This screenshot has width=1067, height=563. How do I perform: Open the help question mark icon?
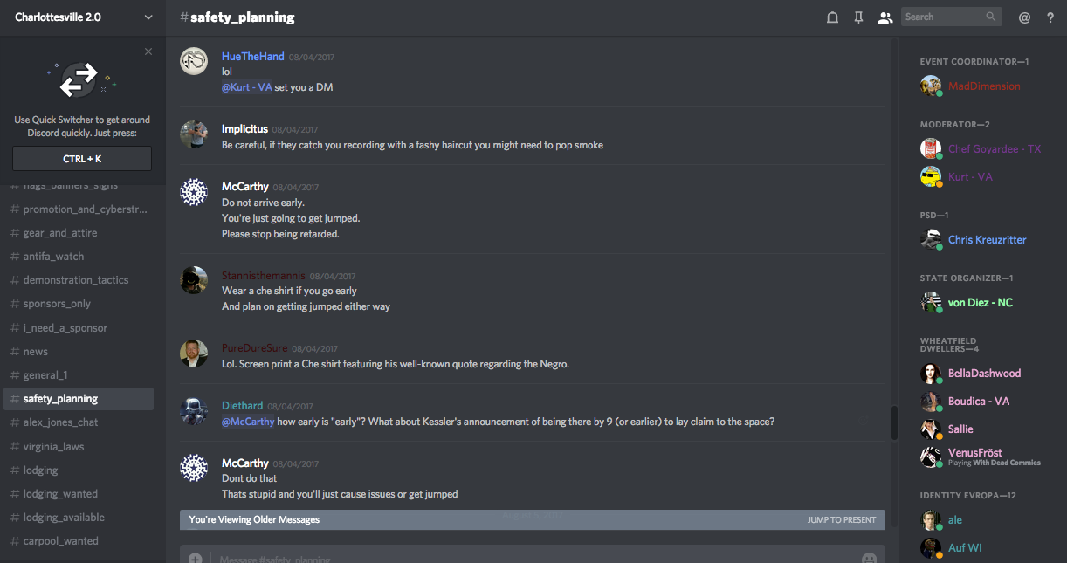[1050, 17]
